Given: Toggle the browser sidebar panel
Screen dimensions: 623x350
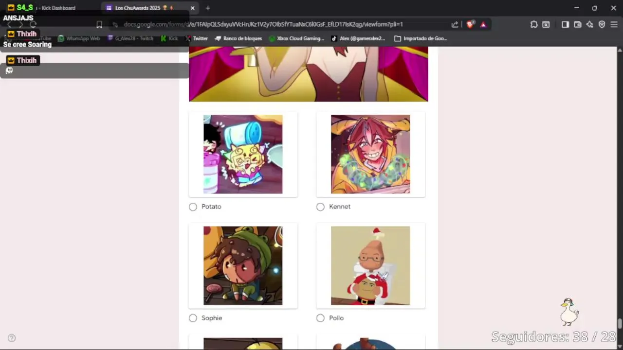Looking at the screenshot, I should 565,24.
